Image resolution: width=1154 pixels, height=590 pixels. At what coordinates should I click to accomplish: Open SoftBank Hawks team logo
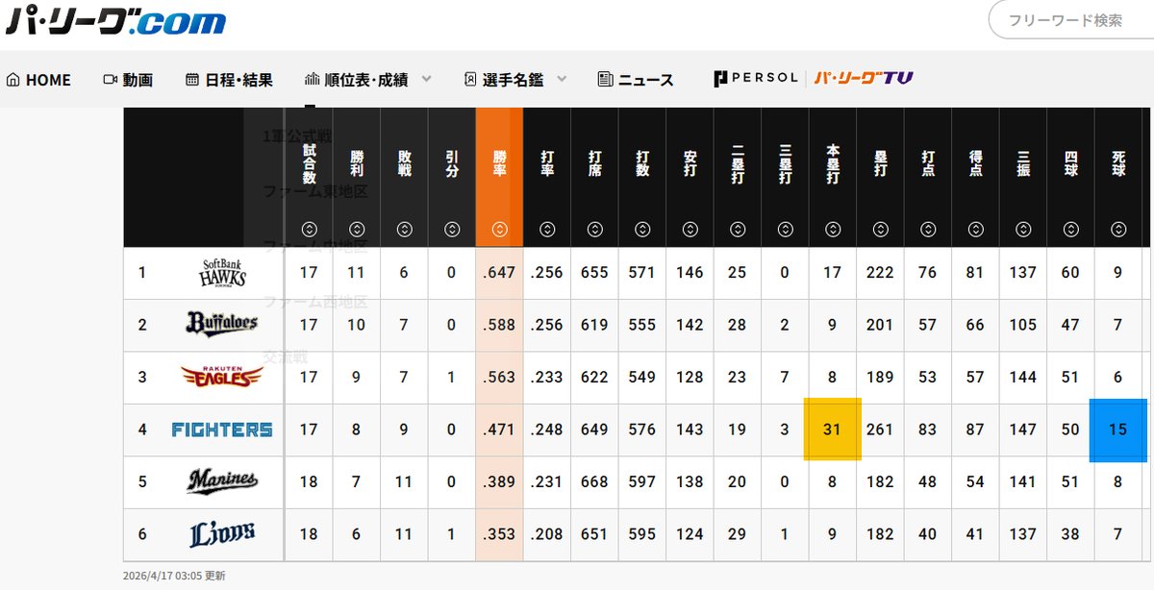click(x=223, y=273)
